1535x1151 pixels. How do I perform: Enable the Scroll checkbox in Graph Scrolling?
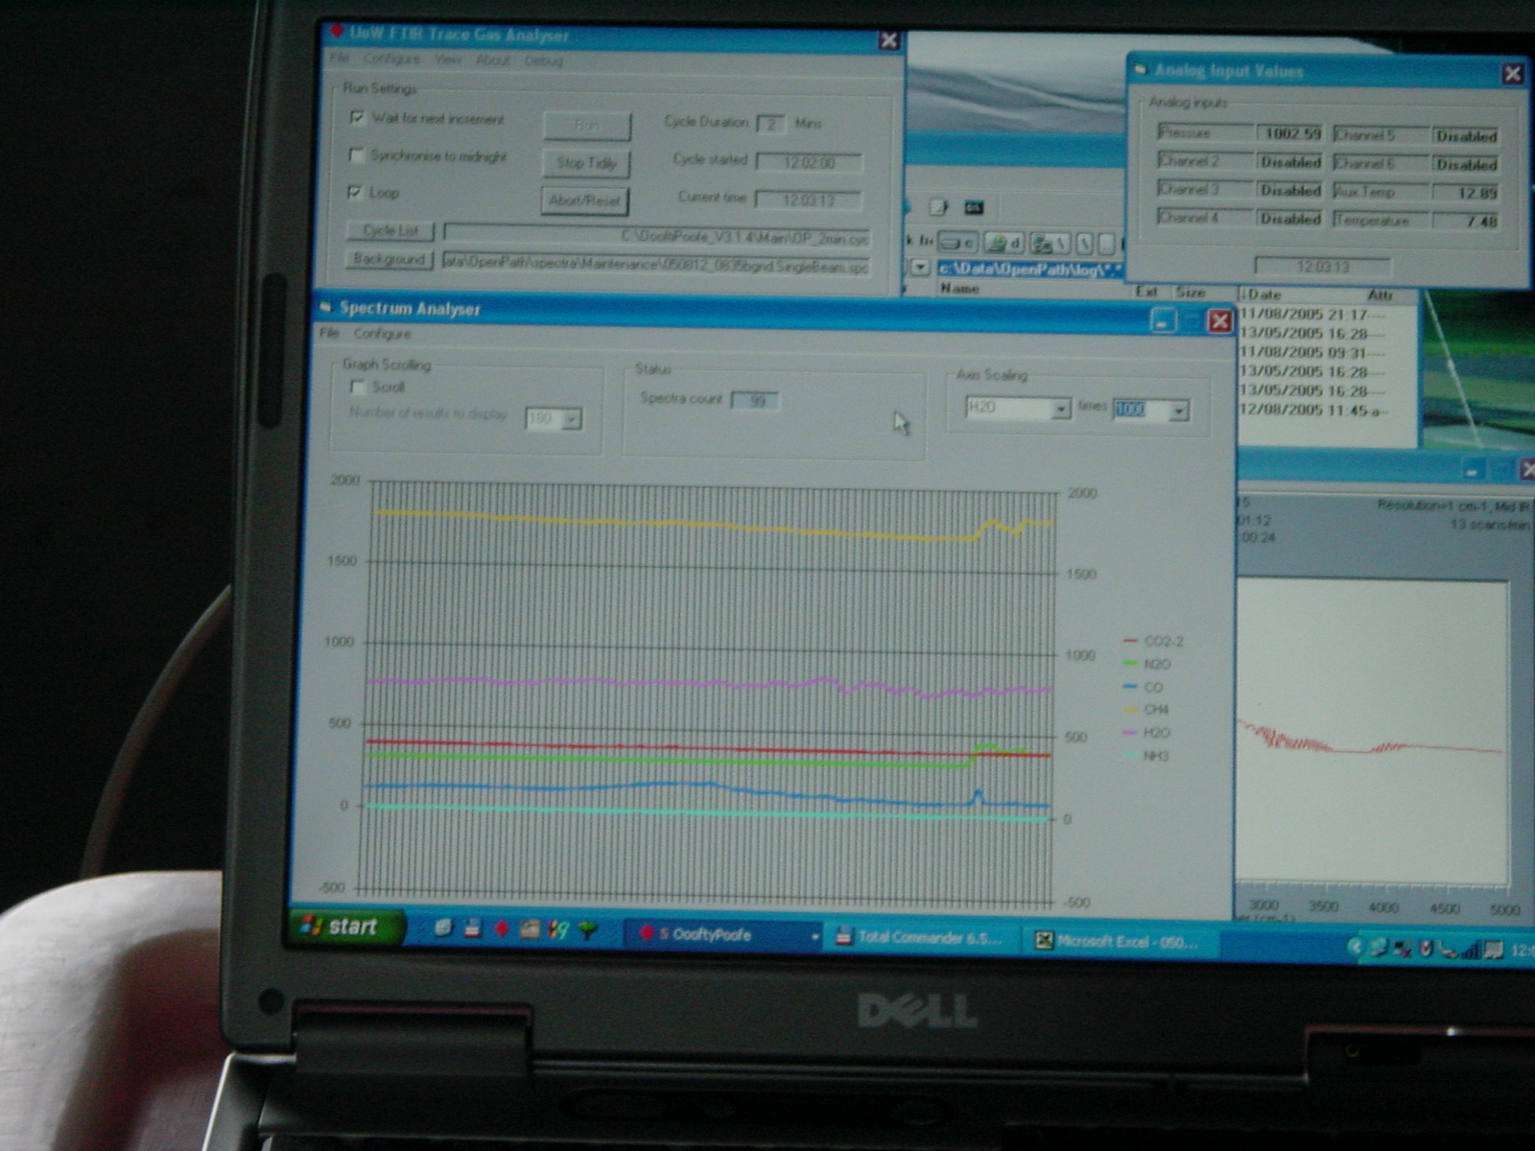coord(358,387)
